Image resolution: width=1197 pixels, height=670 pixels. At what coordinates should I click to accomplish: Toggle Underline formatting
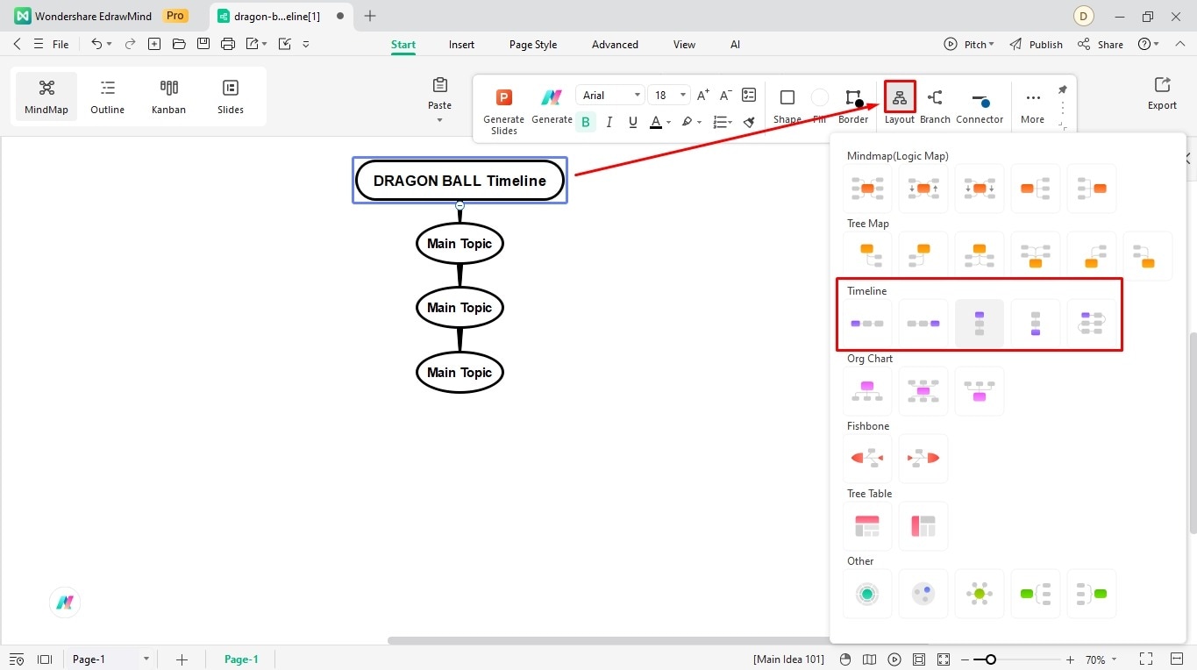tap(632, 122)
